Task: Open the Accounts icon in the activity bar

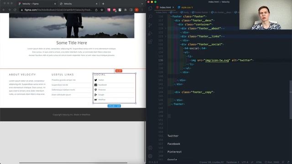Action: pyautogui.click(x=150, y=148)
